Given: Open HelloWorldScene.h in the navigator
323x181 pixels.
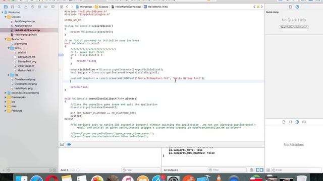Looking at the screenshot, I should [x=26, y=35].
